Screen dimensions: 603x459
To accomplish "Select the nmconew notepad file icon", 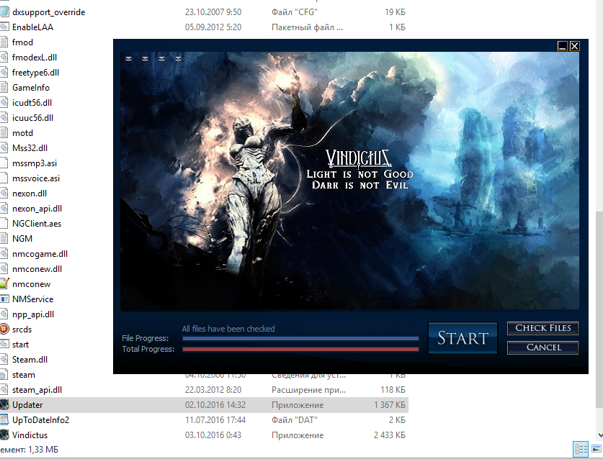I will click(x=4, y=284).
